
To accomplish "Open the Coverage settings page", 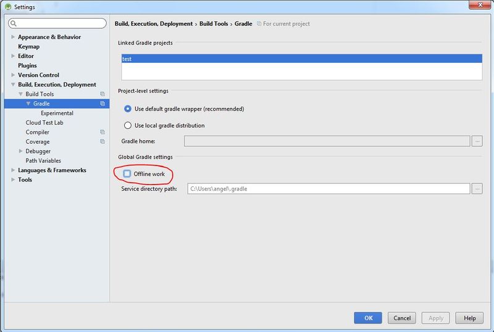I will [x=38, y=142].
